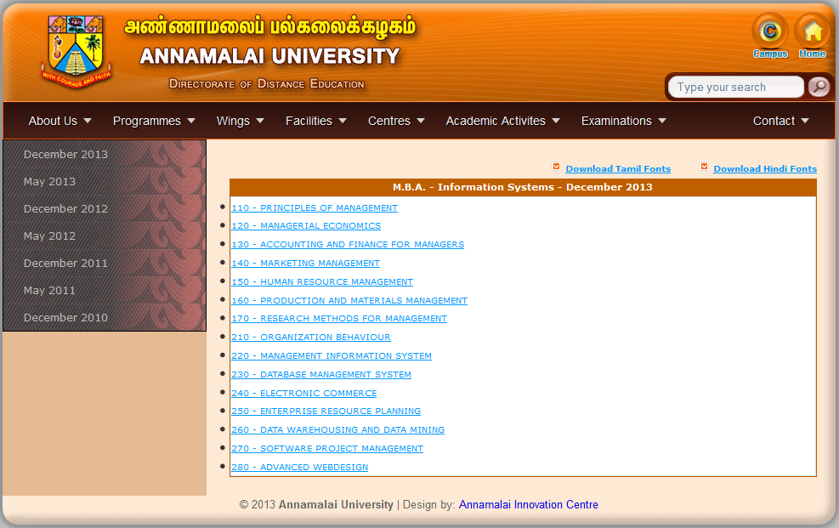Open 260 - Data Warehousing and Data Mining
This screenshot has width=839, height=528.
[x=337, y=429]
